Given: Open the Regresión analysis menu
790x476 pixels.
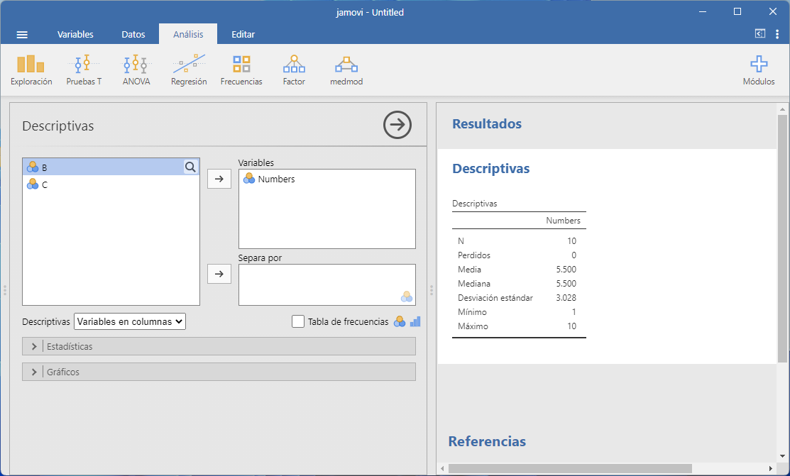Looking at the screenshot, I should click(x=189, y=70).
